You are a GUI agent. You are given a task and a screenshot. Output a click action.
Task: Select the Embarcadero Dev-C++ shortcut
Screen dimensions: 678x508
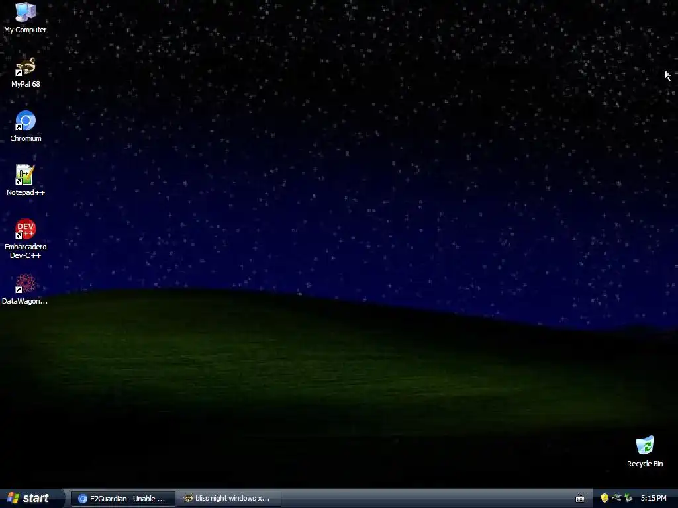pyautogui.click(x=26, y=239)
